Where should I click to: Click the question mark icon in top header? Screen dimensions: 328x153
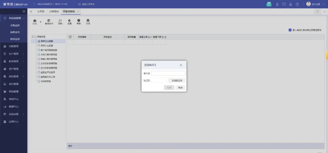point(297,4)
